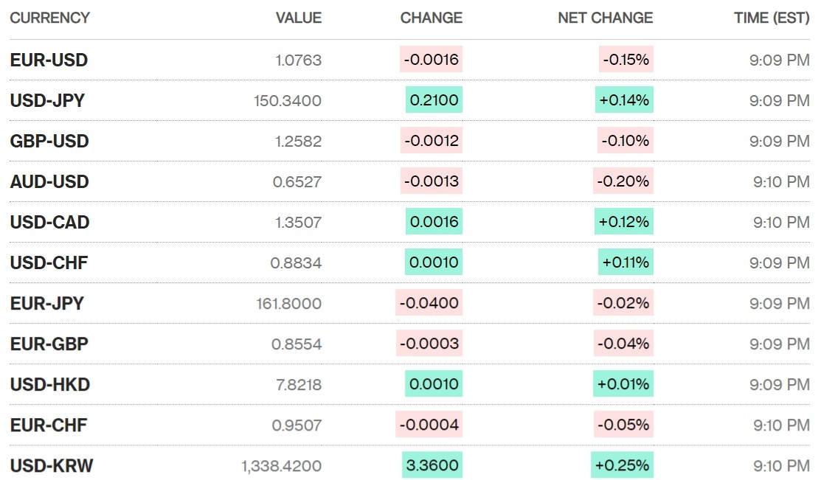Click the green 0.2100 change cell
This screenshot has width=821, height=480.
pos(434,101)
